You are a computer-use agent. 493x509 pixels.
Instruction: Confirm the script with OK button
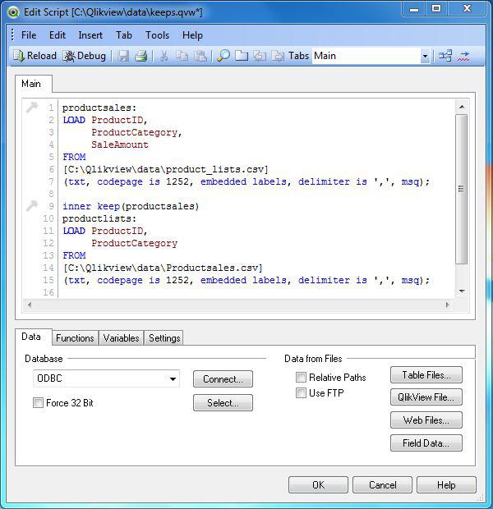coord(318,485)
